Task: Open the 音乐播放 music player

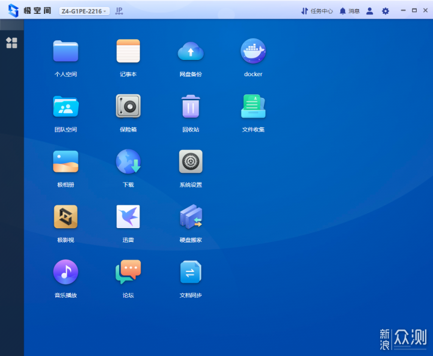Action: pyautogui.click(x=66, y=272)
